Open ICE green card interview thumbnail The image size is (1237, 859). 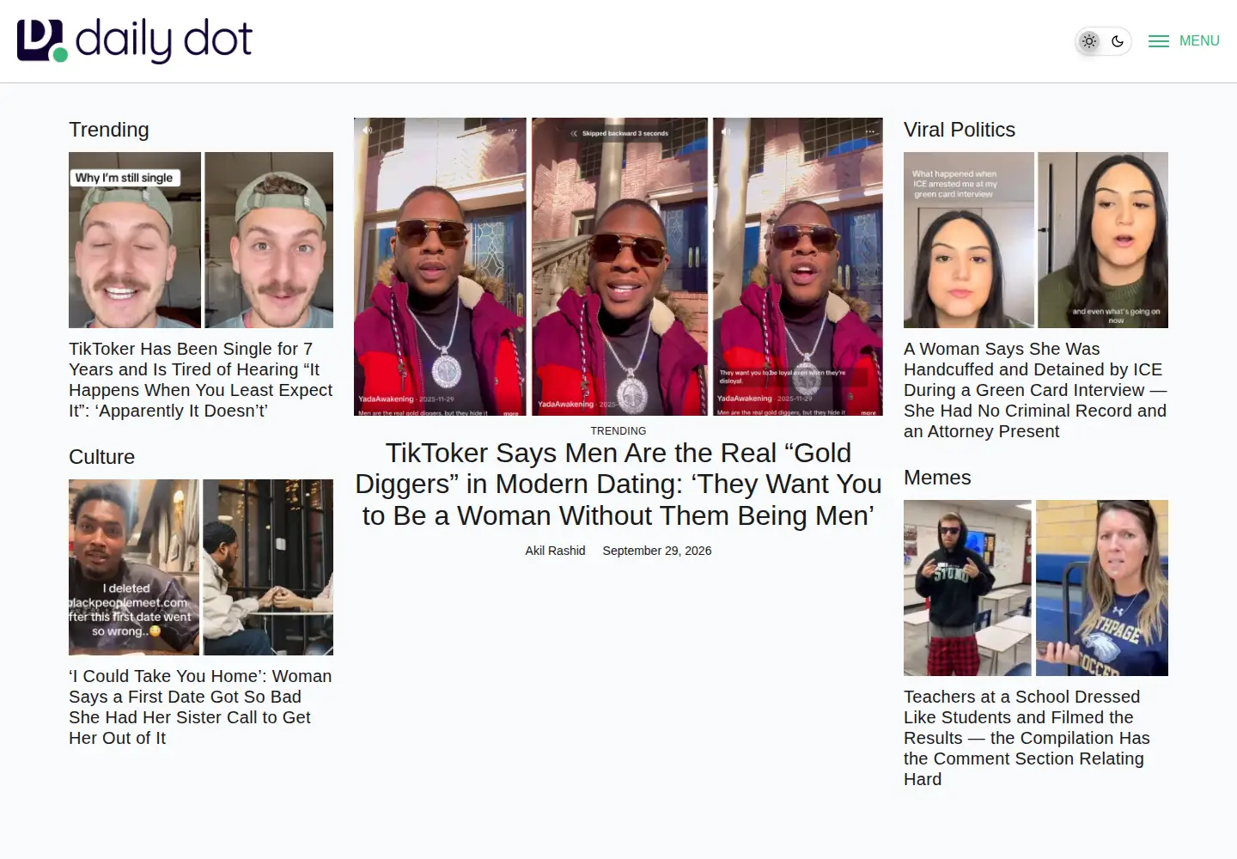click(1036, 241)
